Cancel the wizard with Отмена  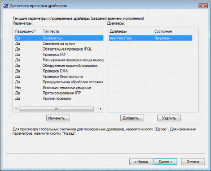pyautogui.click(x=193, y=162)
